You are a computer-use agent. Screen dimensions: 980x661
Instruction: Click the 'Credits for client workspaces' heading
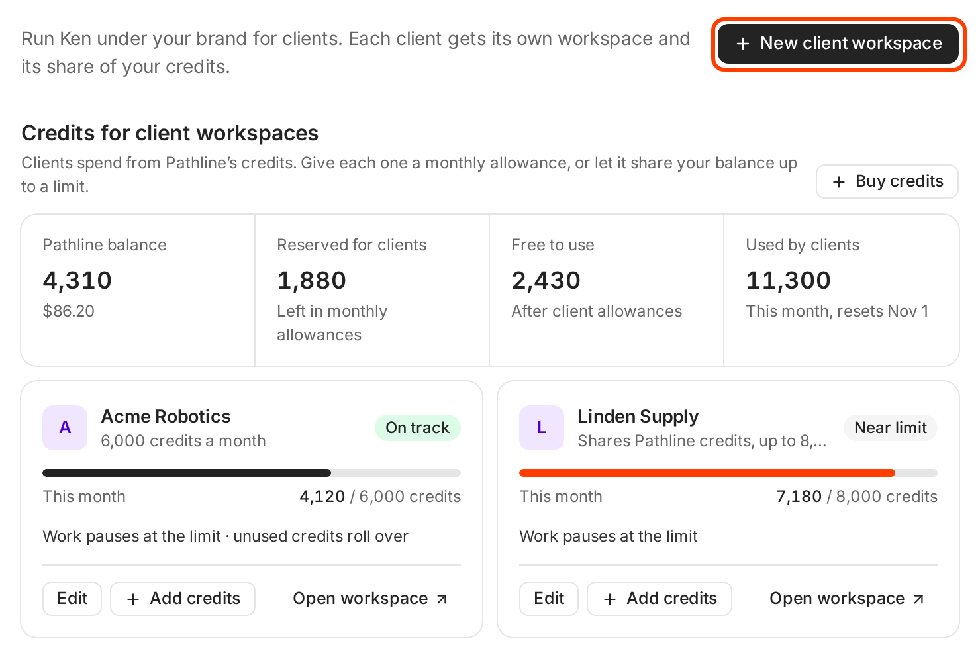point(170,133)
